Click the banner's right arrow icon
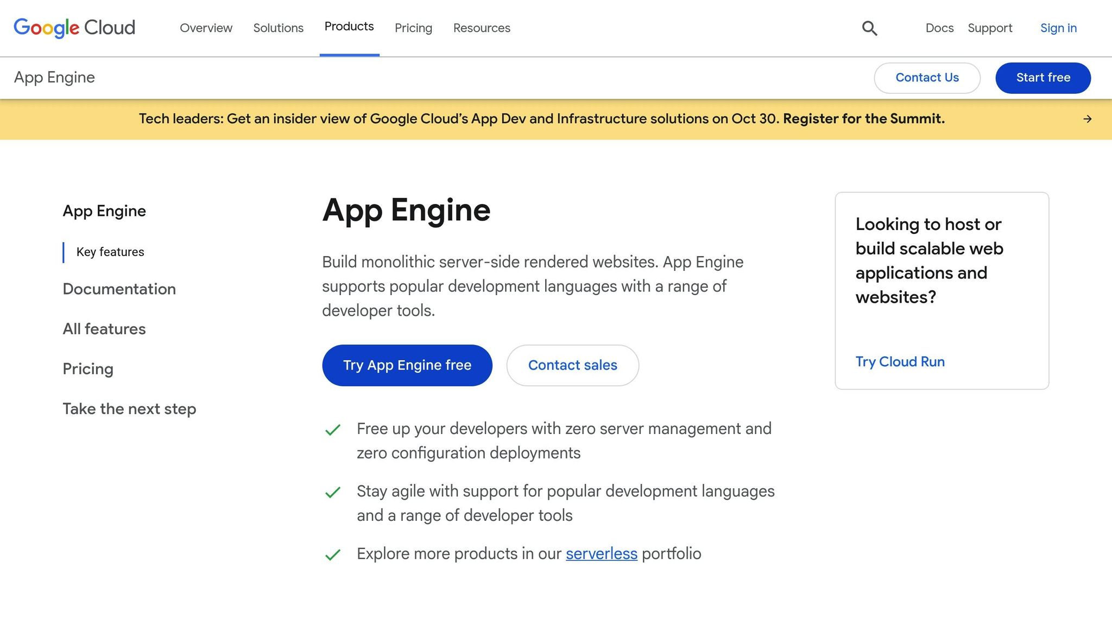 (1088, 119)
